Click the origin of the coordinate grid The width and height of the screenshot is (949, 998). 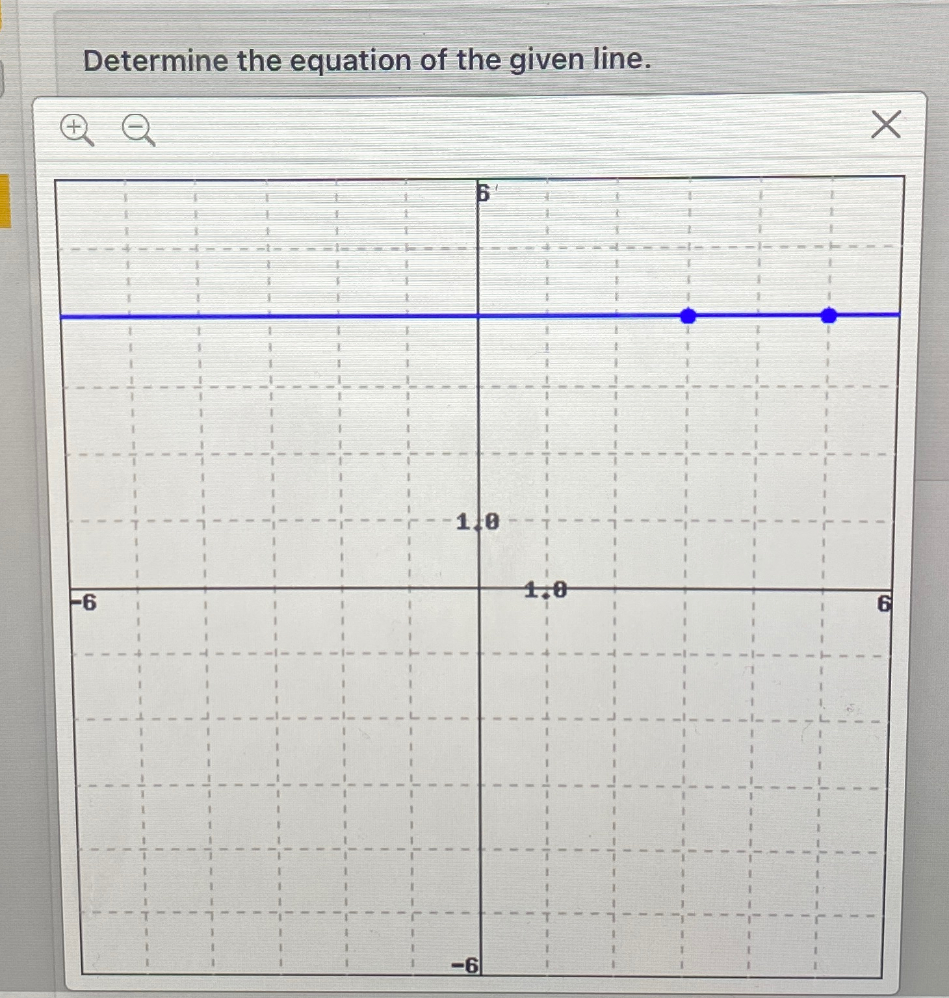479,588
